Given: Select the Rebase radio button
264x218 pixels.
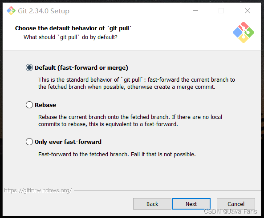Looking at the screenshot, I should 29,105.
